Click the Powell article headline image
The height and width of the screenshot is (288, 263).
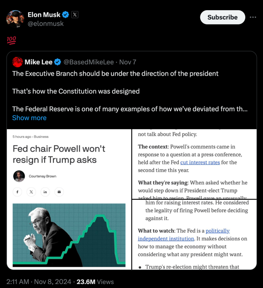(69, 235)
